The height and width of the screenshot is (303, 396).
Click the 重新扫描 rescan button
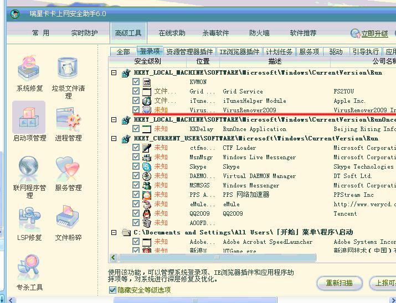340,283
